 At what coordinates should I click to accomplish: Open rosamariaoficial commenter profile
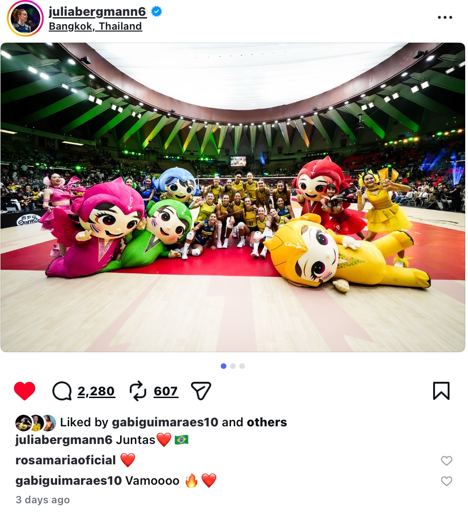click(x=65, y=460)
